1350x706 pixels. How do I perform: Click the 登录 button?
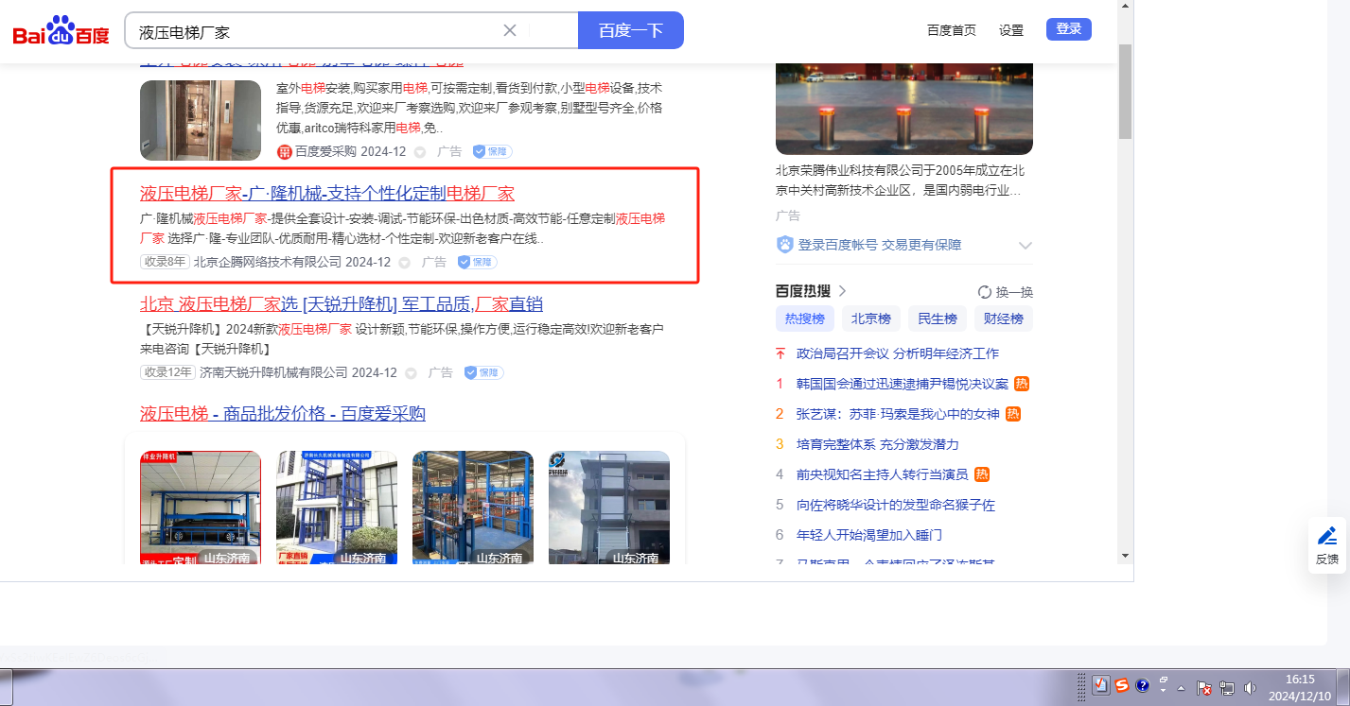[x=1069, y=29]
